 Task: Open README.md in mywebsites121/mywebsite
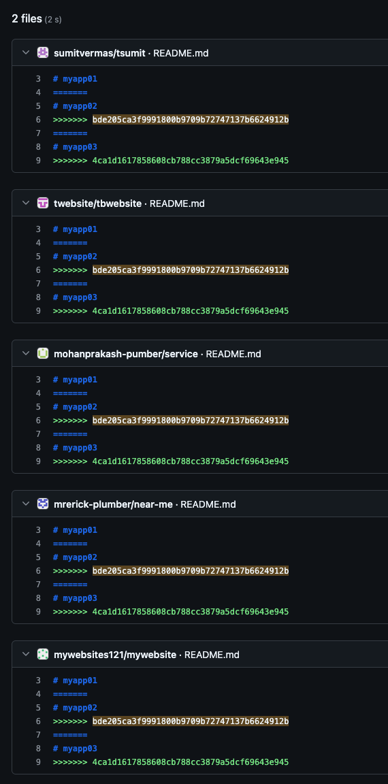[x=212, y=655]
